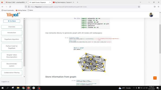Close the Big Data Analytics tab
The width and height of the screenshot is (161, 90).
pos(73,2)
